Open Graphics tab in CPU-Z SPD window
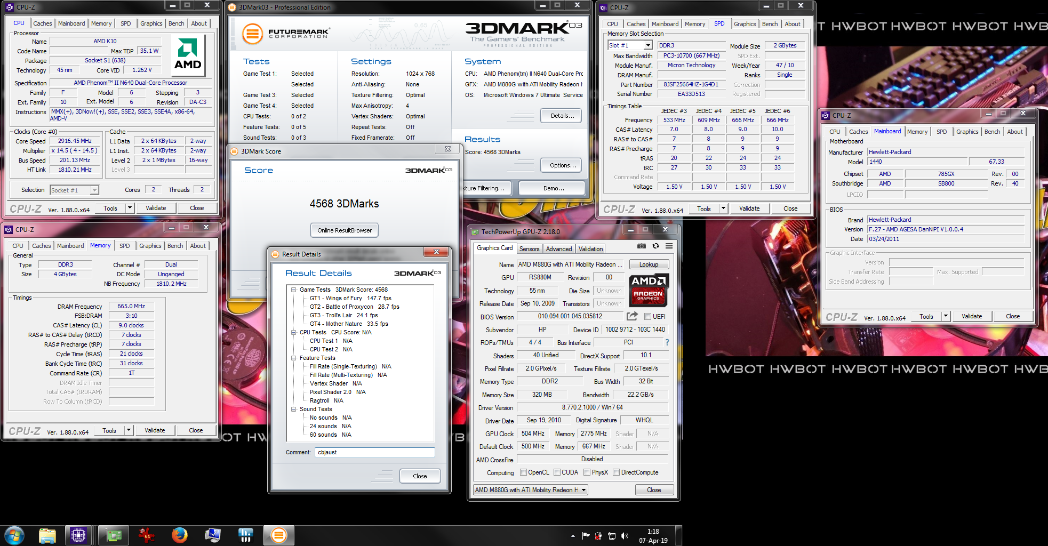1048x546 pixels. pyautogui.click(x=745, y=24)
